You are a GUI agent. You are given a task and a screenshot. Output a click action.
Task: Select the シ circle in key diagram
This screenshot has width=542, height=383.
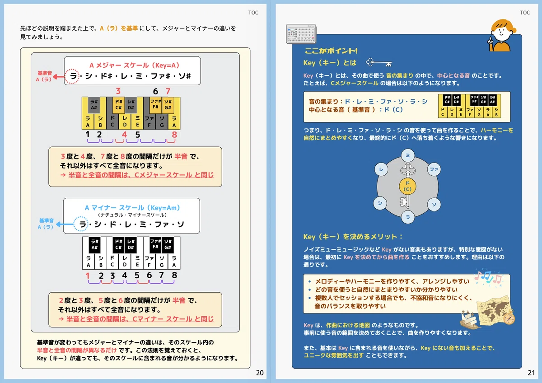(380, 204)
